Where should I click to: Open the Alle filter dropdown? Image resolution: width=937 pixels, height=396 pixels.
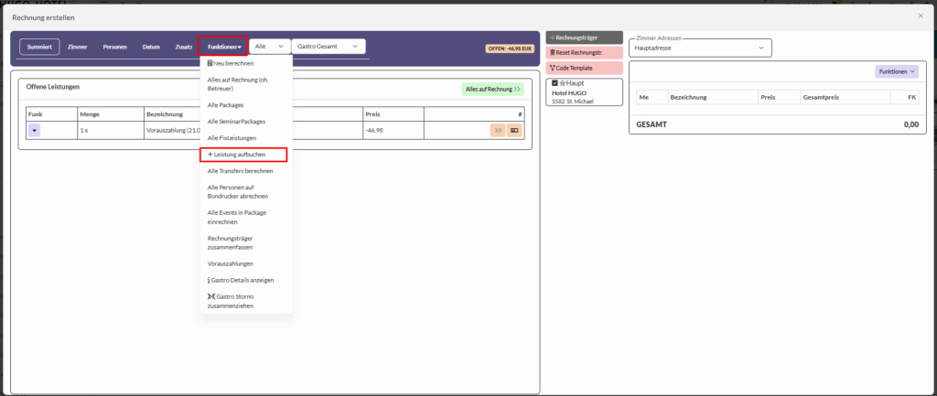point(269,46)
